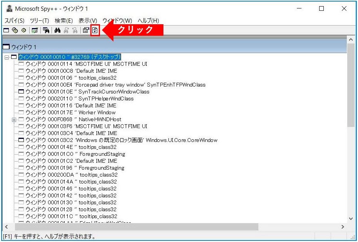Click the window icon beside SynTrackCursorWindowClass

point(21,92)
